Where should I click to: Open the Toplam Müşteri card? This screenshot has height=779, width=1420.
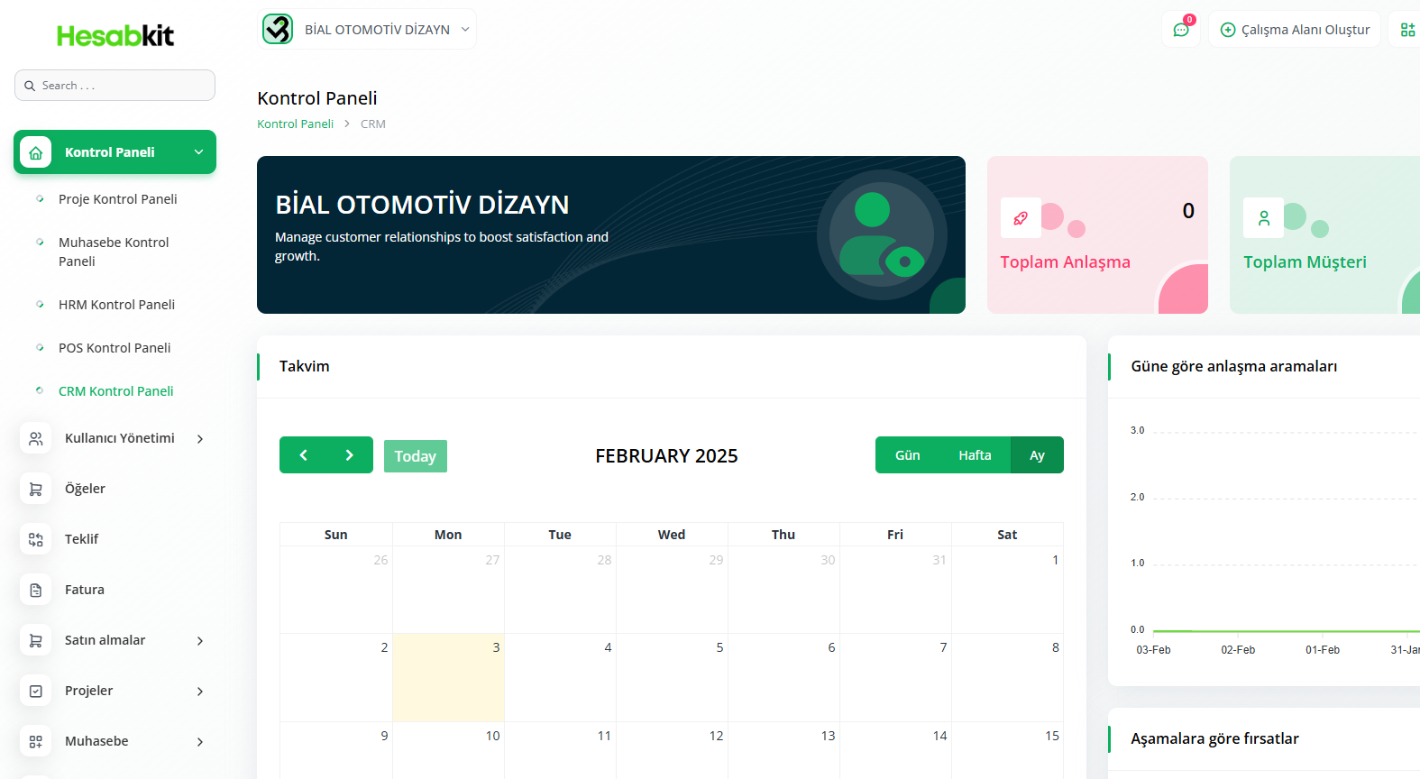[x=1324, y=234]
